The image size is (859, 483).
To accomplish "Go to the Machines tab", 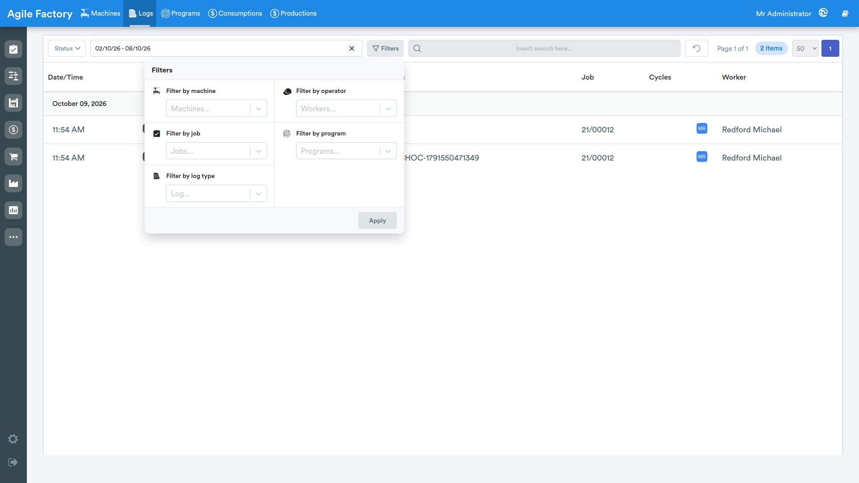I will 101,13.
